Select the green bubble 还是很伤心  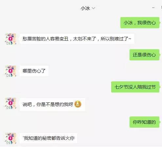tap(144, 55)
